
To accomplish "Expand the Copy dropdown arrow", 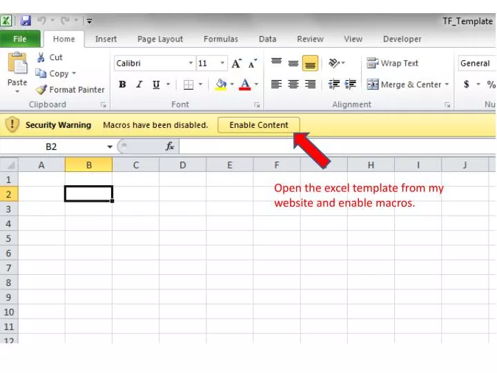I will pyautogui.click(x=74, y=74).
